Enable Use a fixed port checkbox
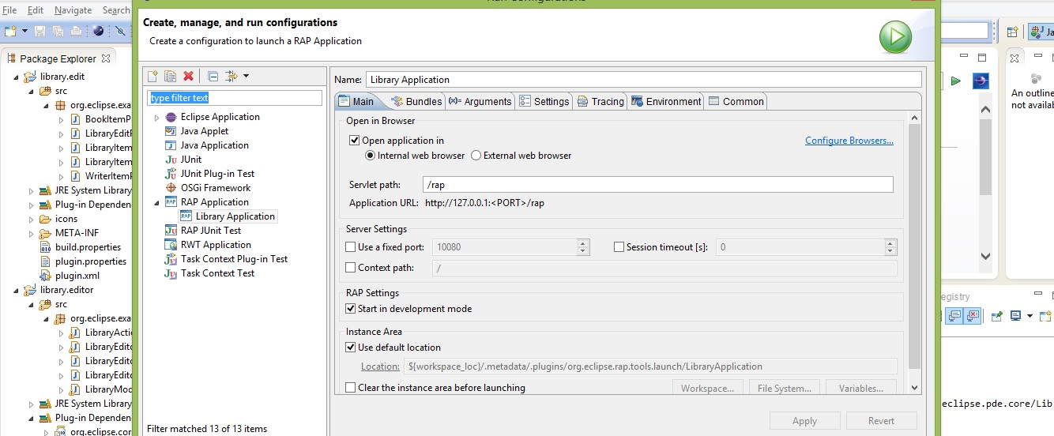 pos(351,247)
